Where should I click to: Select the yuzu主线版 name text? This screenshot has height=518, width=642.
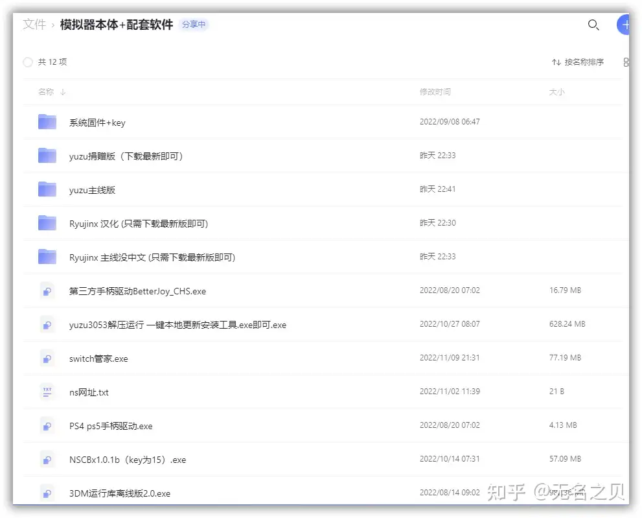pos(92,190)
